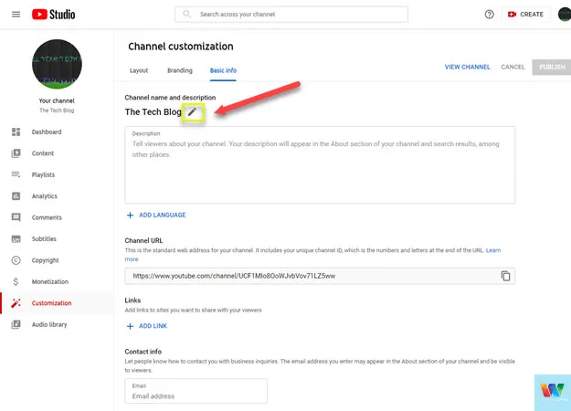
Task: Copy the channel URL with the copy icon
Action: coord(505,276)
